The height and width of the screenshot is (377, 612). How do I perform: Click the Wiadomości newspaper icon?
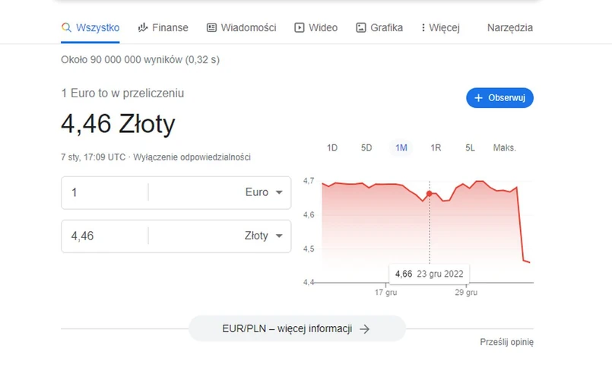(211, 28)
